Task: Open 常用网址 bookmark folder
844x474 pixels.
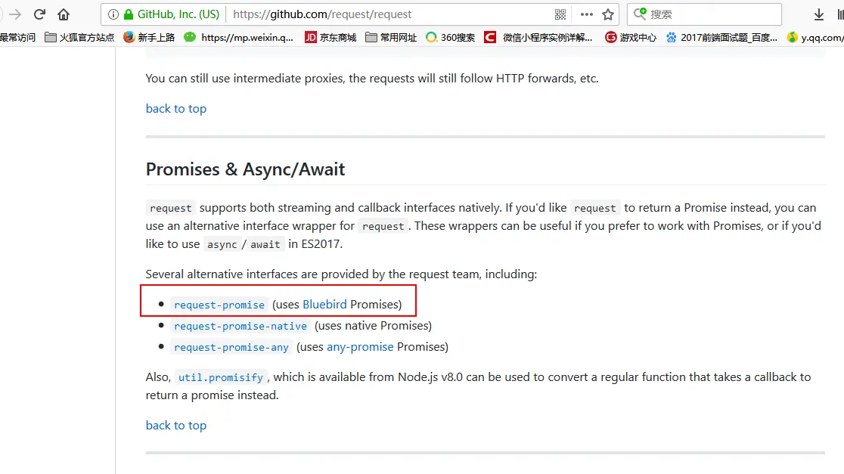Action: 391,37
